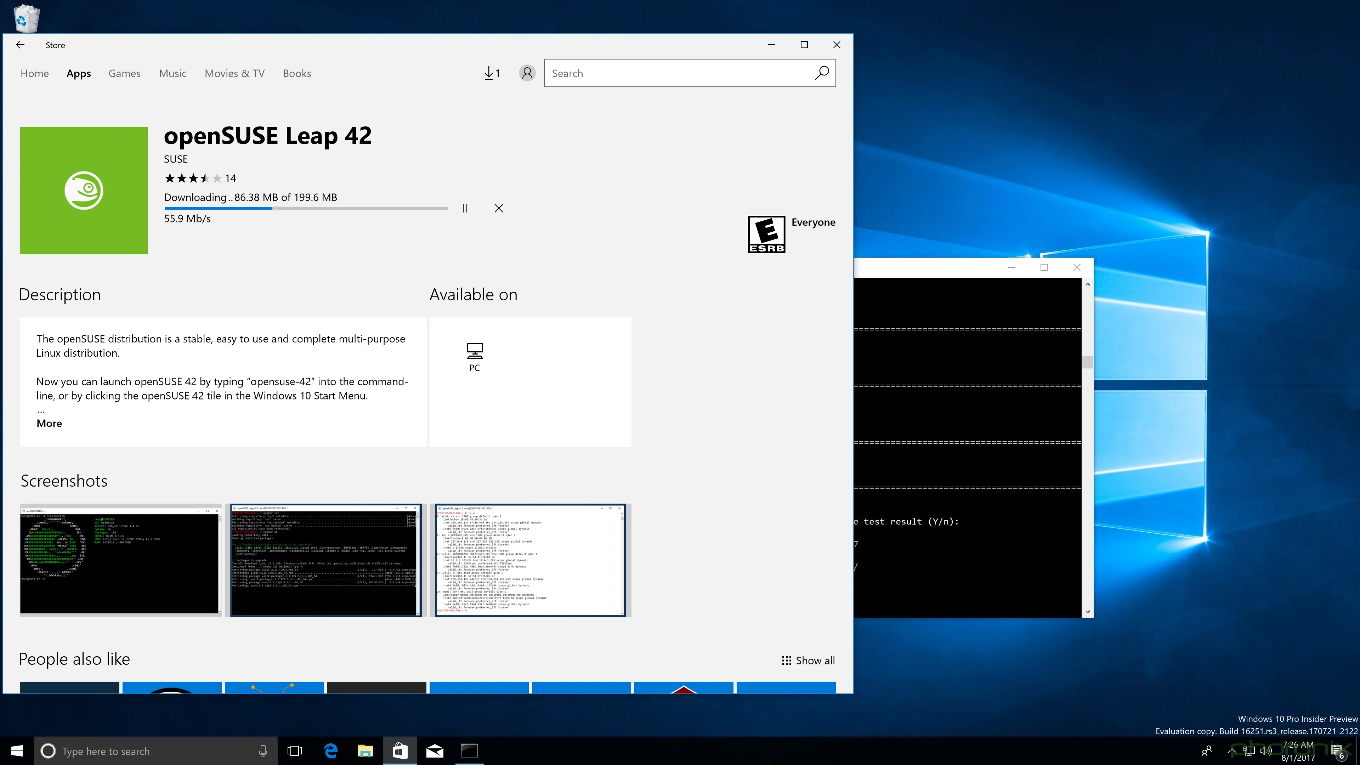Screen dimensions: 1360x765
Task: Click Show all in People also like
Action: click(808, 661)
